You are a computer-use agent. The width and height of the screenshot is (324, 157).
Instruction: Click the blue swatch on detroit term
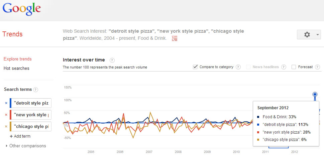[11, 103]
